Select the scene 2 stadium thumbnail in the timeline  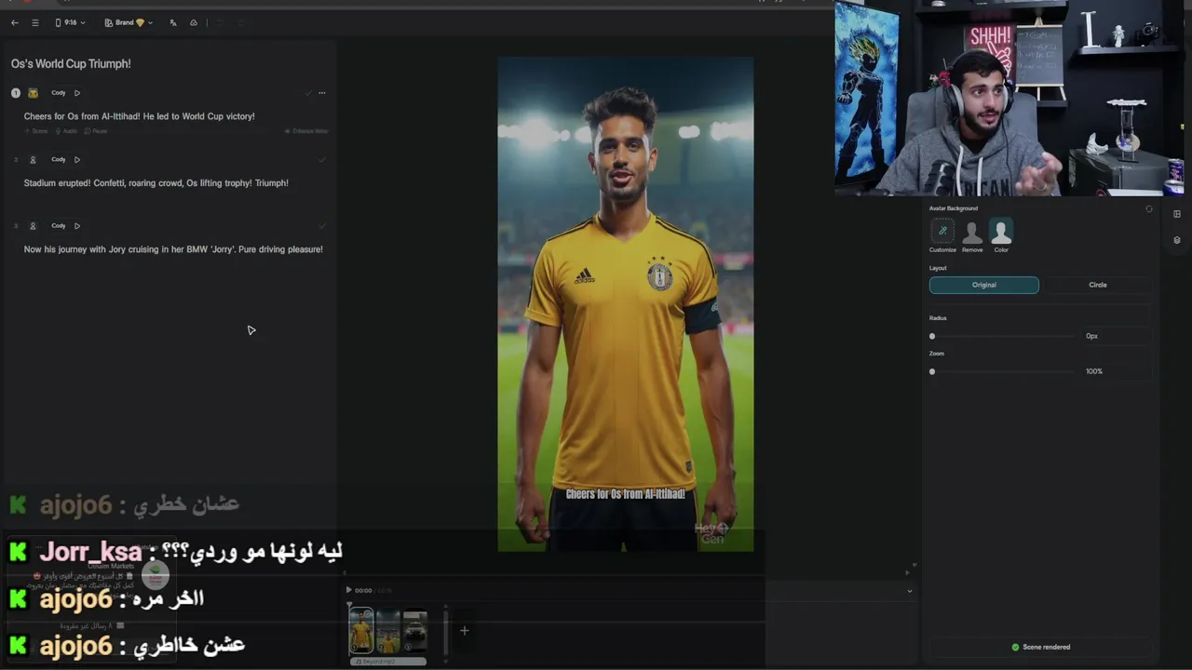tap(388, 631)
